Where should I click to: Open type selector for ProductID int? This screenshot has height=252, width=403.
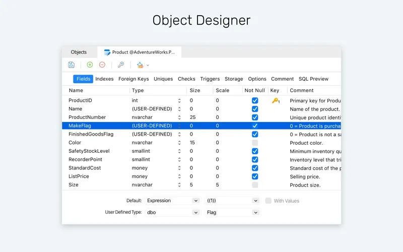click(x=179, y=100)
